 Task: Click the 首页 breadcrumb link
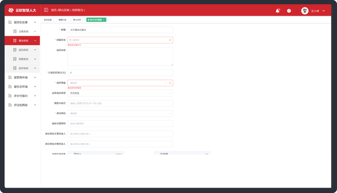click(x=54, y=10)
